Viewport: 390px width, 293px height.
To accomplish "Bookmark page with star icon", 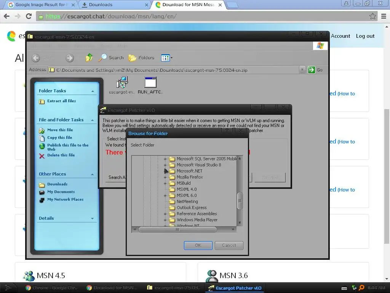I will pos(372,16).
